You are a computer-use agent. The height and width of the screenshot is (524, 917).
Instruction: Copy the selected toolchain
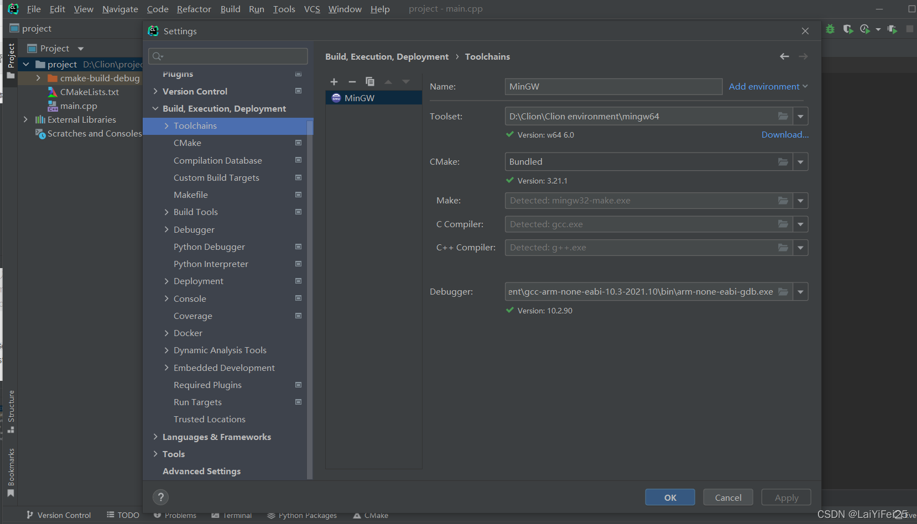tap(370, 82)
